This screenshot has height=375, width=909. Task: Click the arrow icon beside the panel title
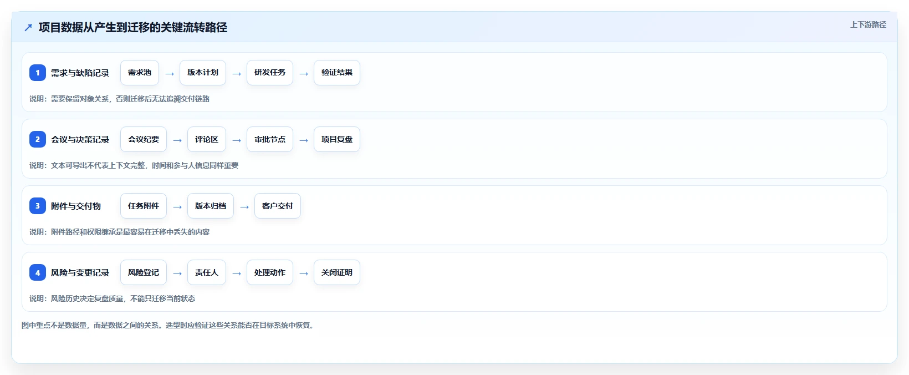click(28, 27)
